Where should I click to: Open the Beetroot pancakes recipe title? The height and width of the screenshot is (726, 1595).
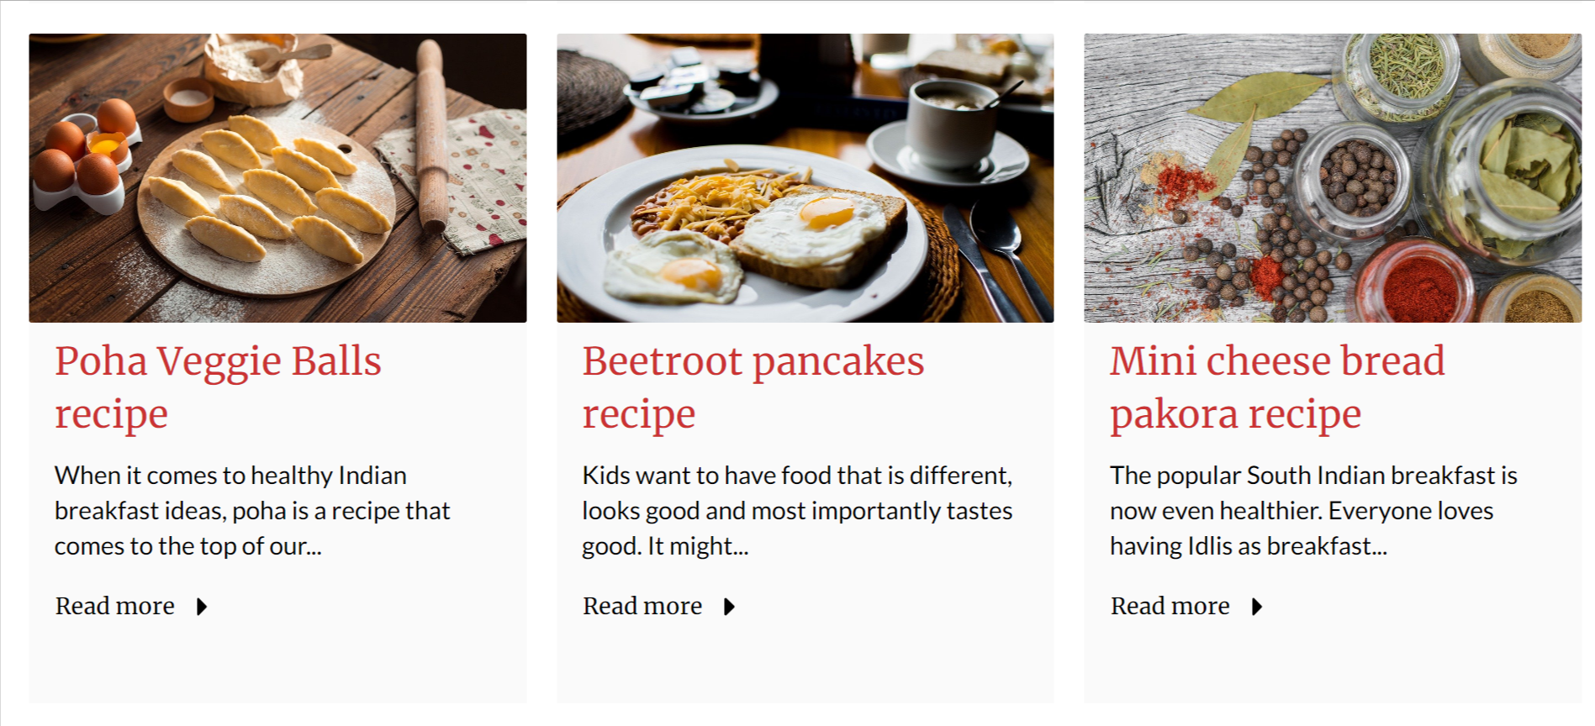pos(753,387)
